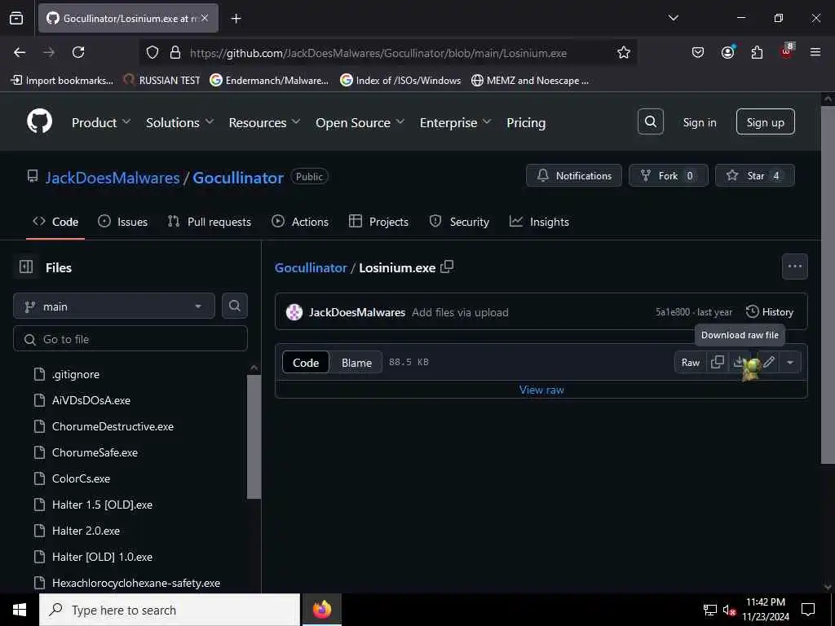
Task: Open commit History link
Action: (x=770, y=312)
